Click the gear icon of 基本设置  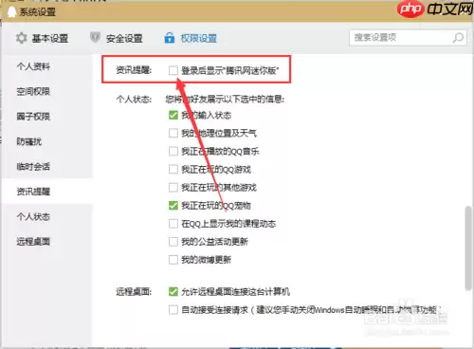22,38
